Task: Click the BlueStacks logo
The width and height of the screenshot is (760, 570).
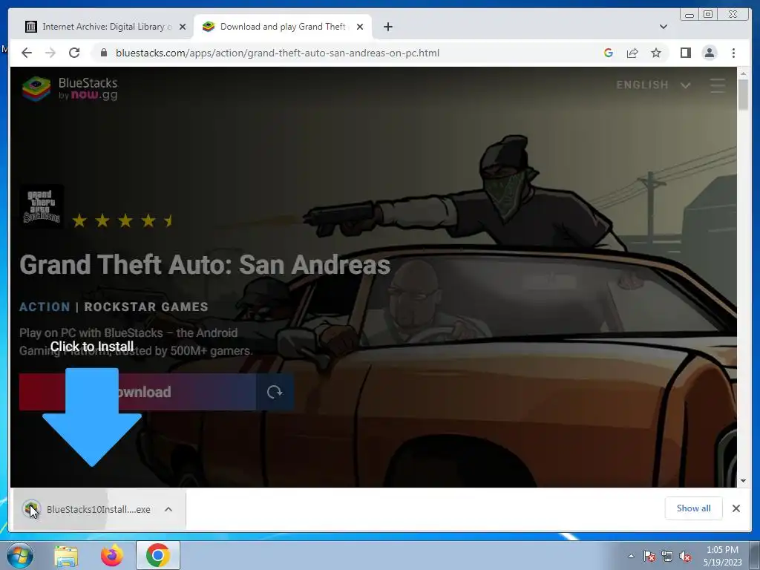Action: pos(71,89)
